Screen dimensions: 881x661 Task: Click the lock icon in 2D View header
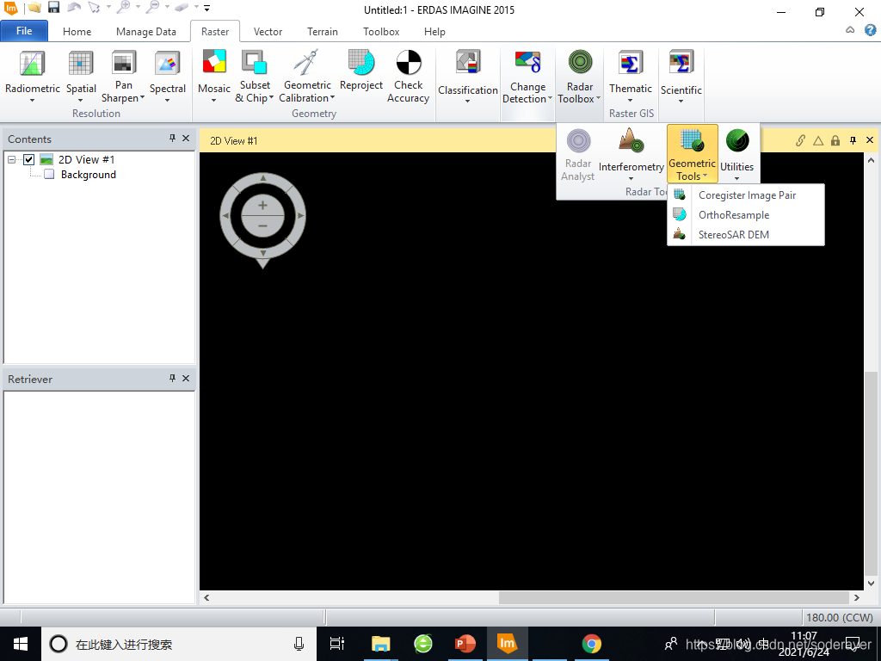point(835,140)
